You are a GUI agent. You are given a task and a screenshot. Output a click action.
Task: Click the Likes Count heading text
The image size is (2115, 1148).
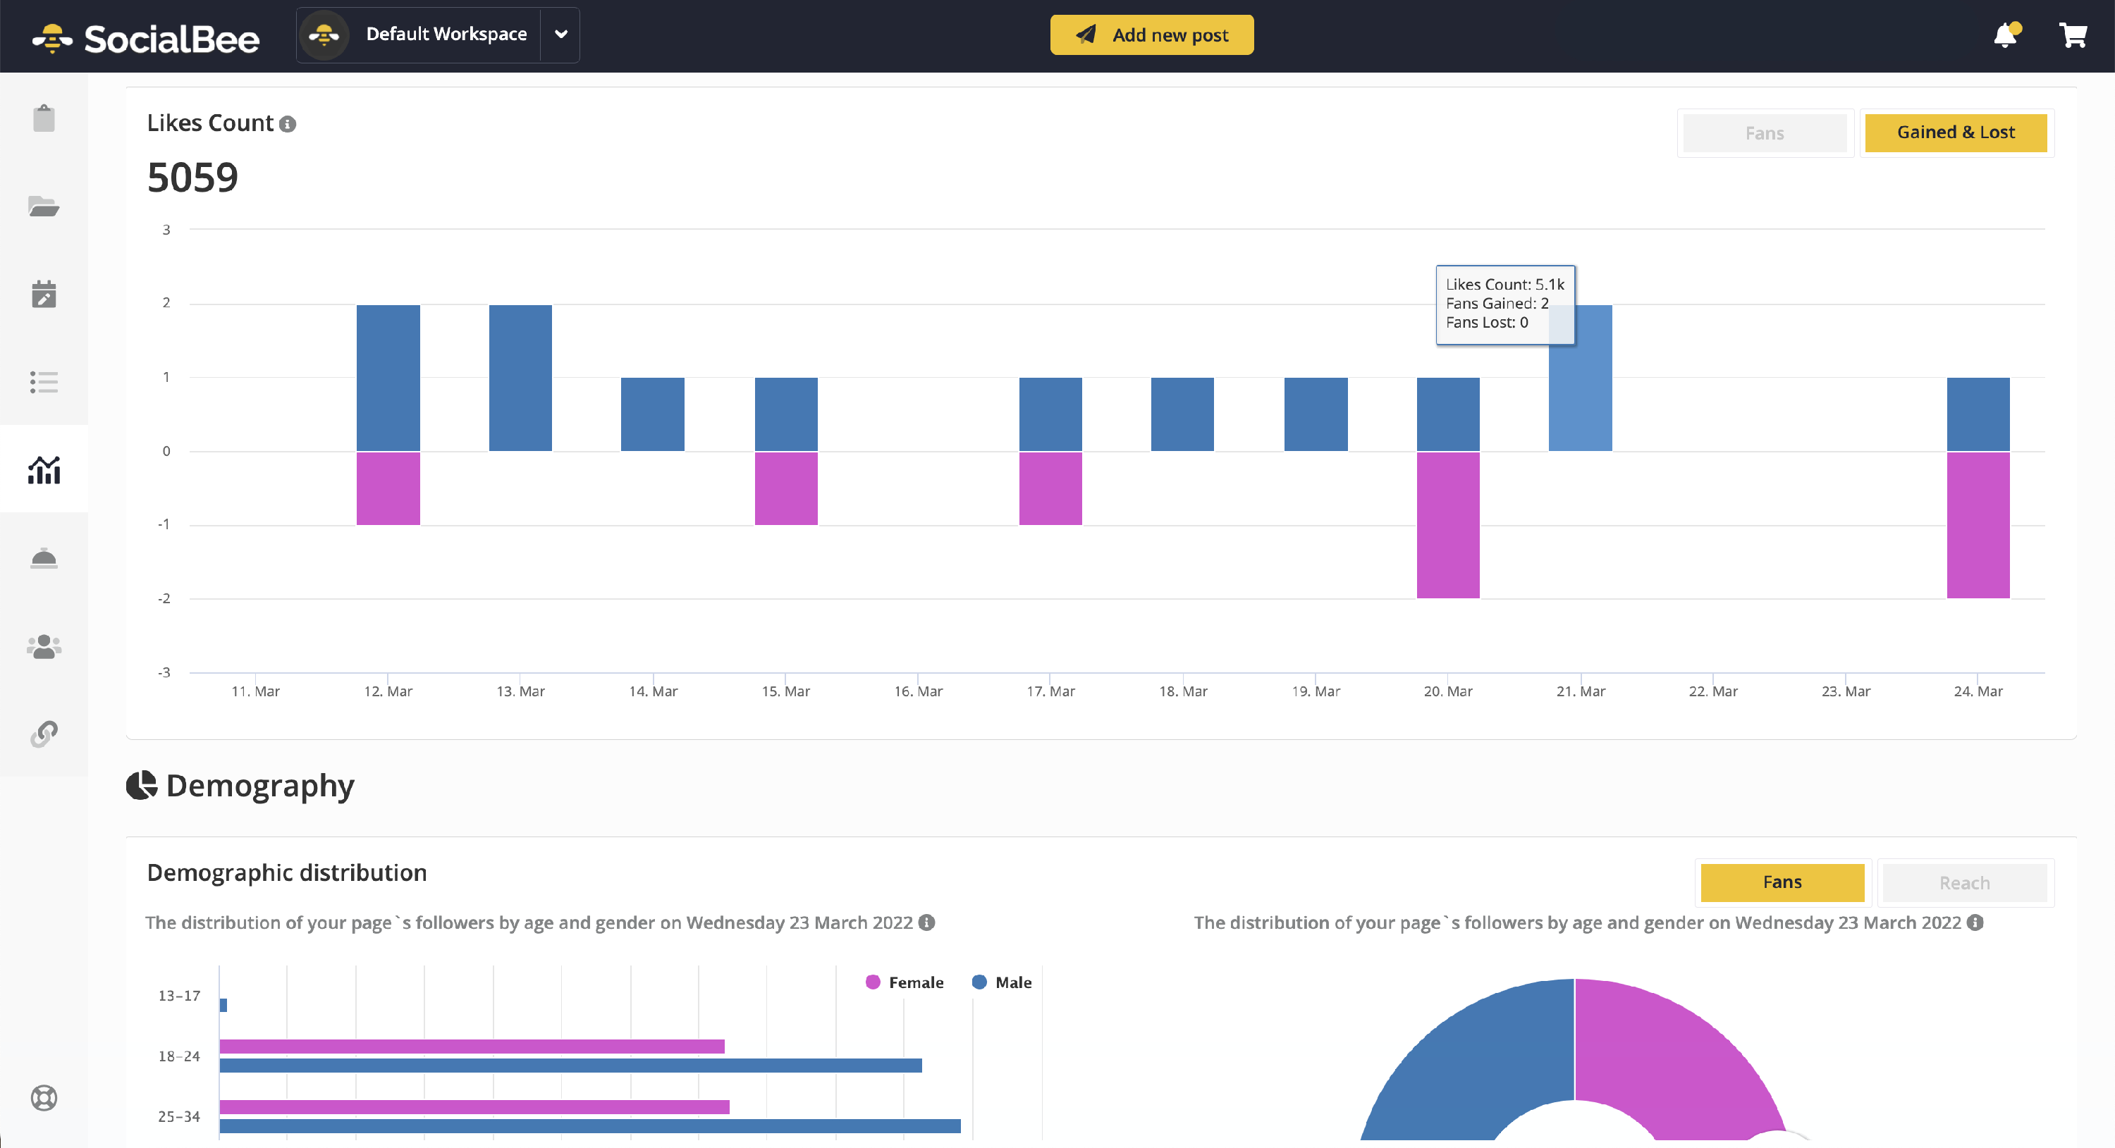pos(210,123)
